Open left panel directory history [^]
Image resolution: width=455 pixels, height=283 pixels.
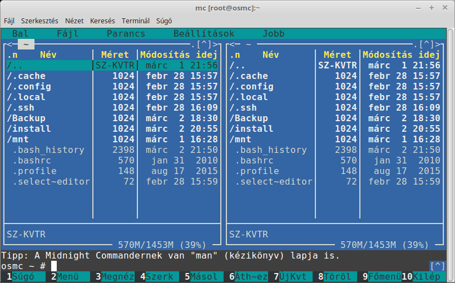coord(204,44)
